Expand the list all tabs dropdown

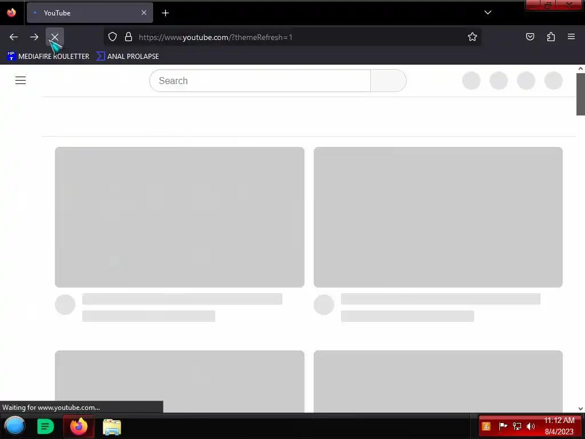tap(488, 13)
